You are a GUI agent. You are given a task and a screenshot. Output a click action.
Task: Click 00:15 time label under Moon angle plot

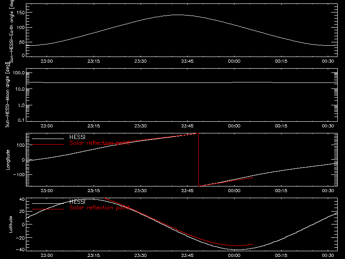pyautogui.click(x=281, y=126)
